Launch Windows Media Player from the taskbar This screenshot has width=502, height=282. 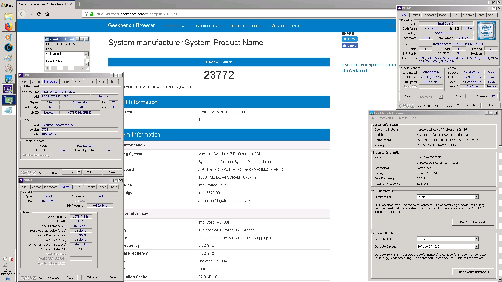pyautogui.click(x=8, y=37)
